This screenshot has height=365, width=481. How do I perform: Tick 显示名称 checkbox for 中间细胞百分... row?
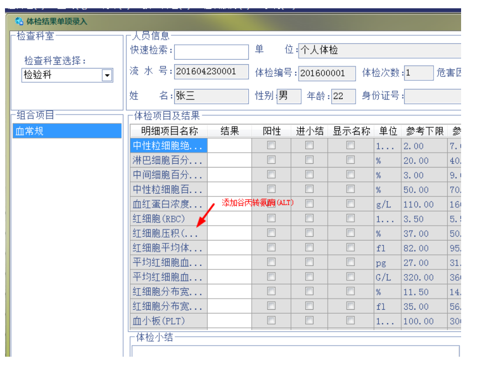tap(351, 175)
